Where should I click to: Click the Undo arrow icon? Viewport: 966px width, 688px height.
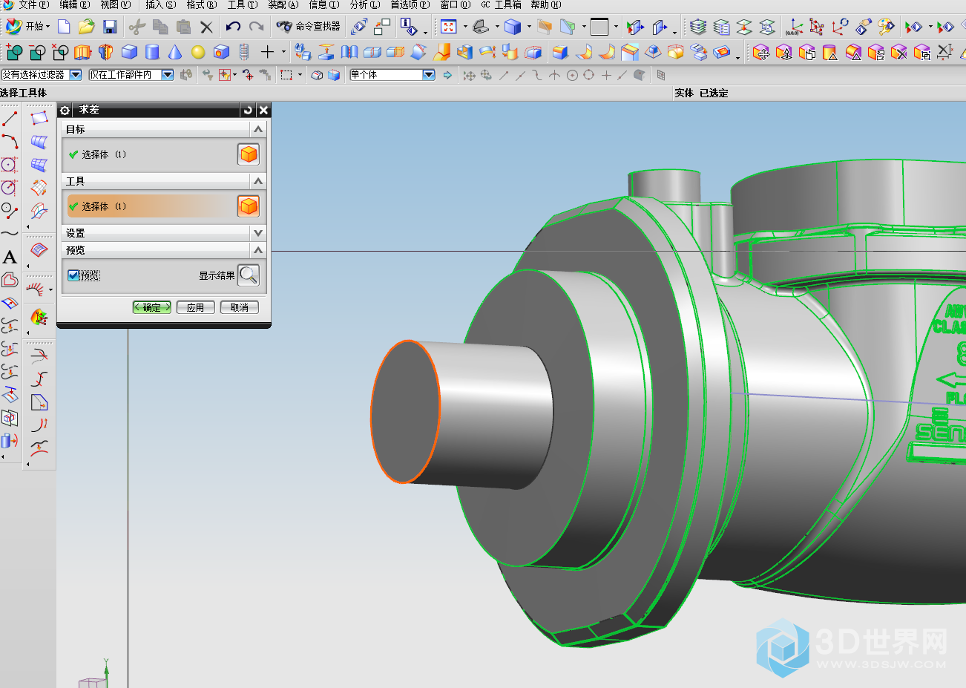[233, 27]
